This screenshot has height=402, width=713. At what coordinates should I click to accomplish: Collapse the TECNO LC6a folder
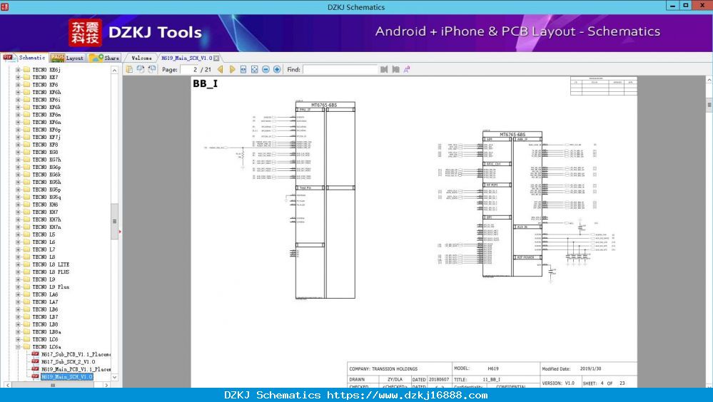[x=18, y=347]
